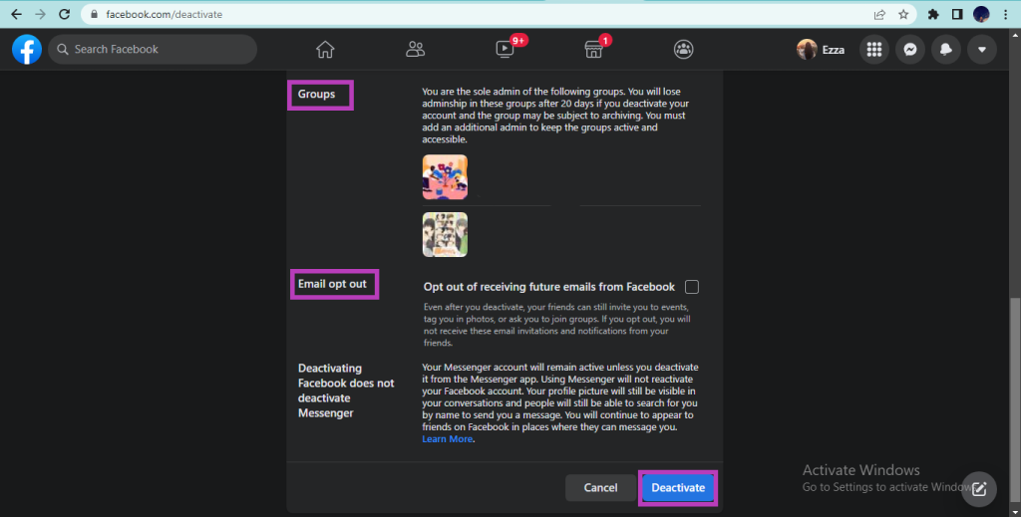The height and width of the screenshot is (517, 1021).
Task: Open the Friends icon
Action: (415, 50)
